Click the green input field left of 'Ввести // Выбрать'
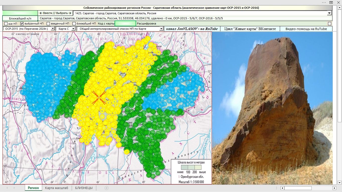The height and width of the screenshot is (192, 342). click(x=20, y=13)
